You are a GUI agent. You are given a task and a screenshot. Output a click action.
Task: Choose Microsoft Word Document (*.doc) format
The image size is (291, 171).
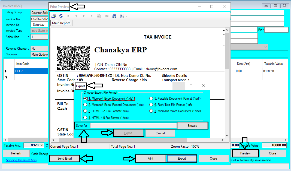151,111
